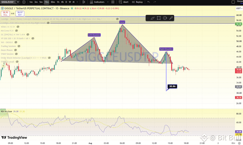Viewport: 243px width, 145px height.
Task: Click the green market status dot
Action: 72,9
